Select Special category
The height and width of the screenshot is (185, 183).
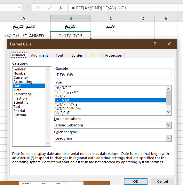(29, 111)
